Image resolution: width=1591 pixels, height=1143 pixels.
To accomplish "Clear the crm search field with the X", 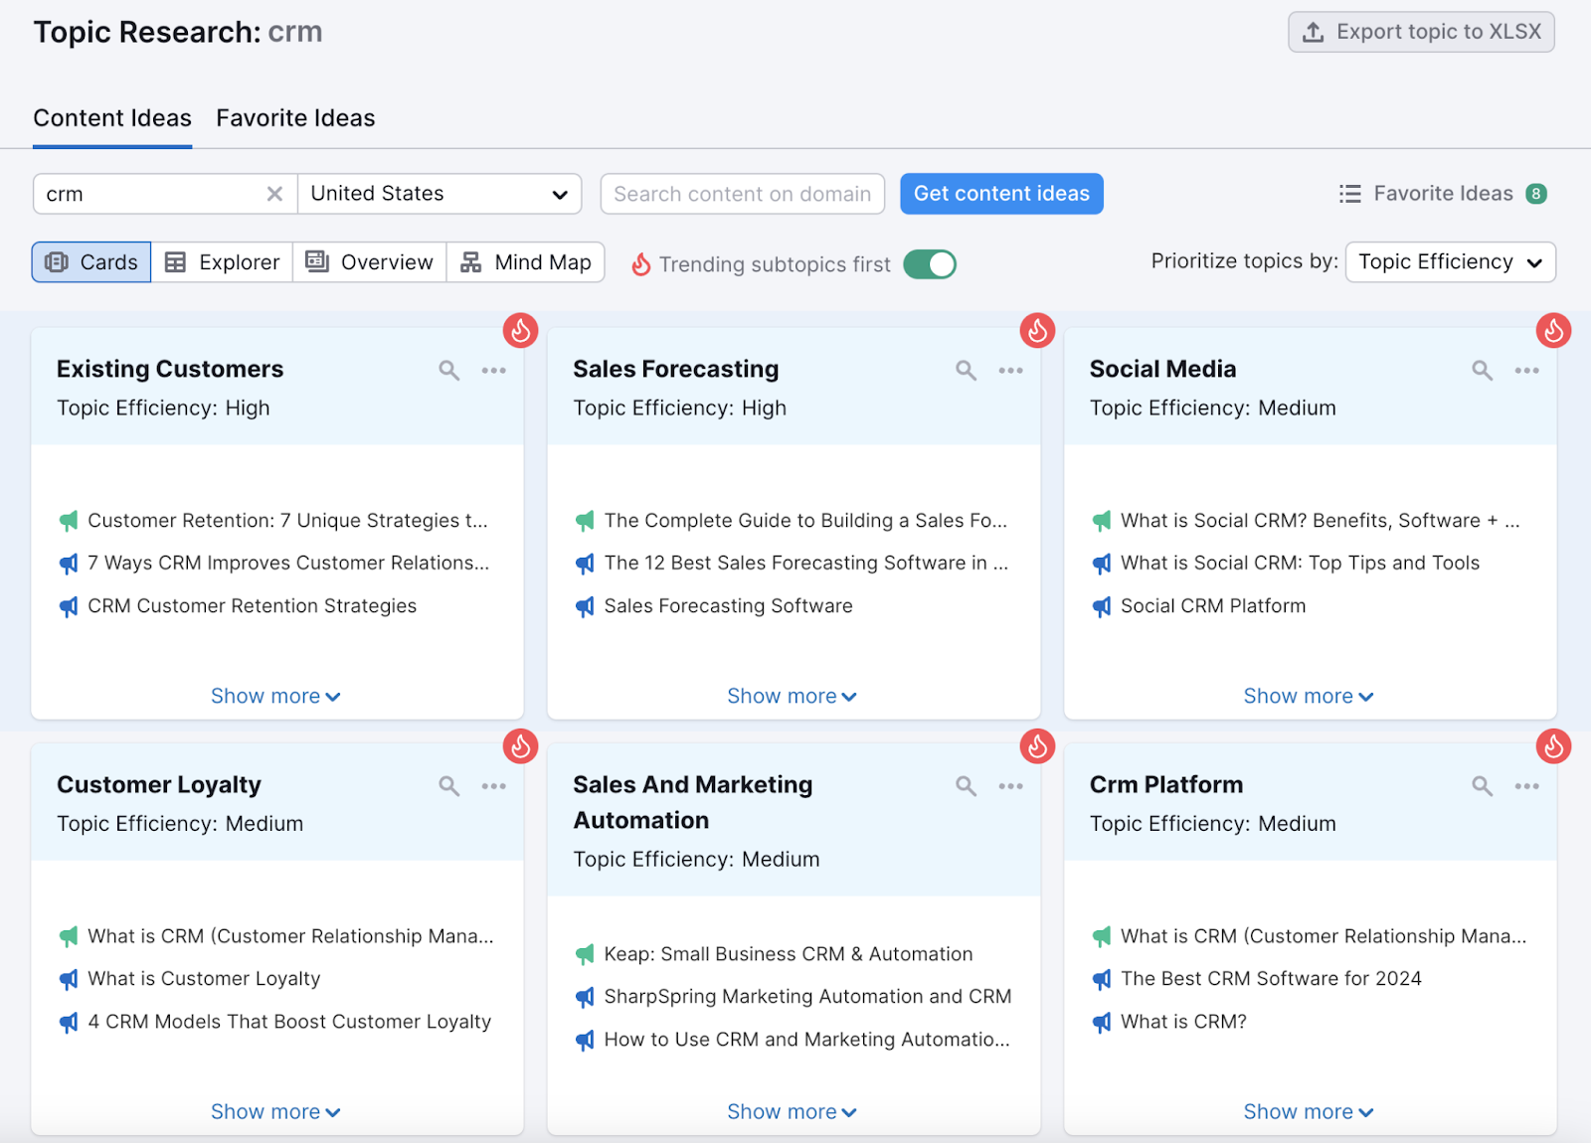I will click(x=274, y=194).
